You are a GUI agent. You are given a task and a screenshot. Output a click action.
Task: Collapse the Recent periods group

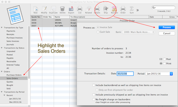click(4, 95)
